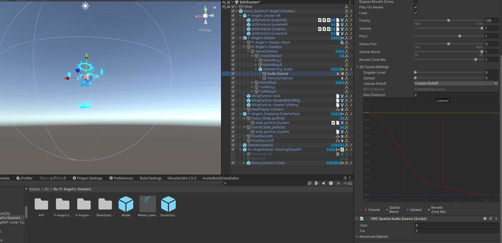The image size is (502, 243).
Task: Switch to the Project Settings tab
Action: 87,178
